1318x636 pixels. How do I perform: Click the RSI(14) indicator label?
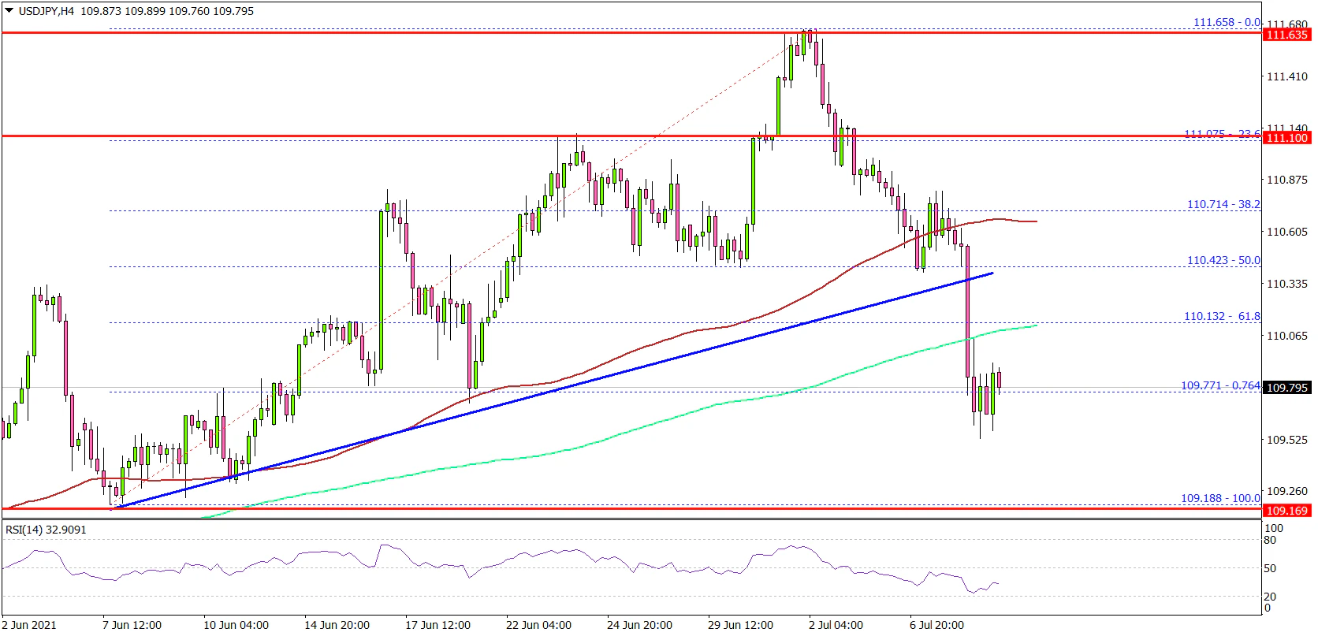click(46, 530)
